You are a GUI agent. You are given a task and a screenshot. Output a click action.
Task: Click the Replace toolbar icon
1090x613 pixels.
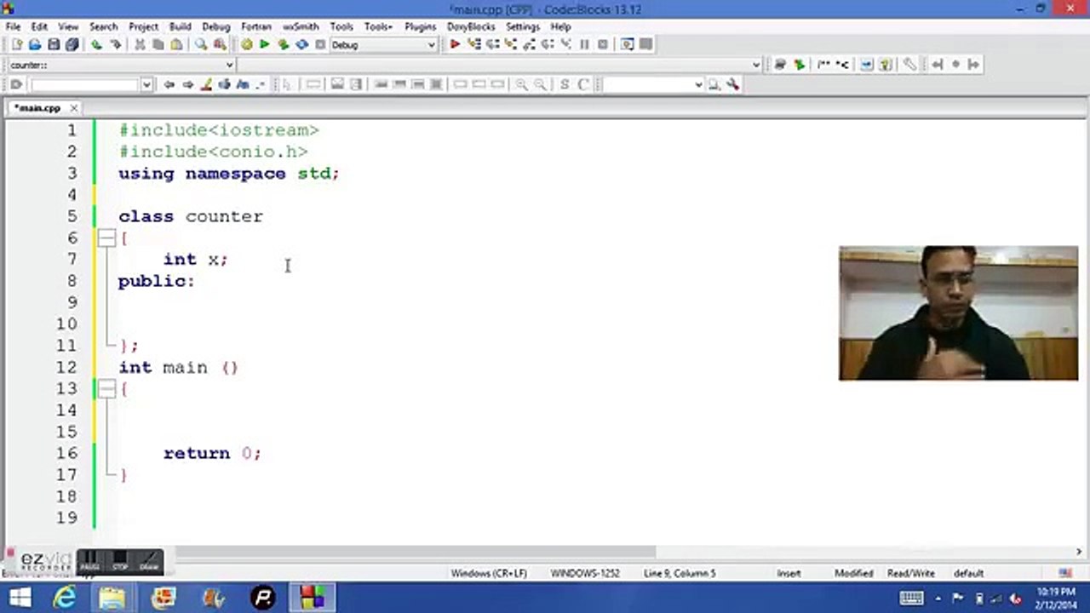[x=220, y=44]
